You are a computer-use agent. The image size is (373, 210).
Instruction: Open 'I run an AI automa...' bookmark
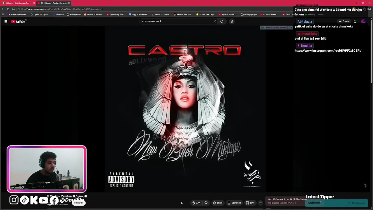point(94,14)
